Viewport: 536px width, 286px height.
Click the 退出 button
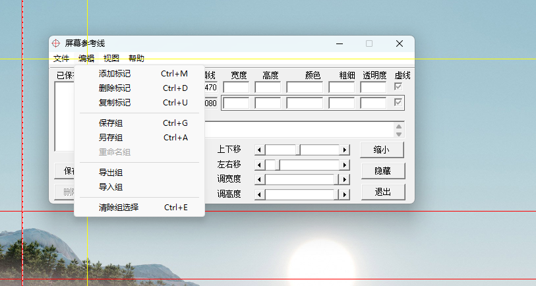point(383,192)
